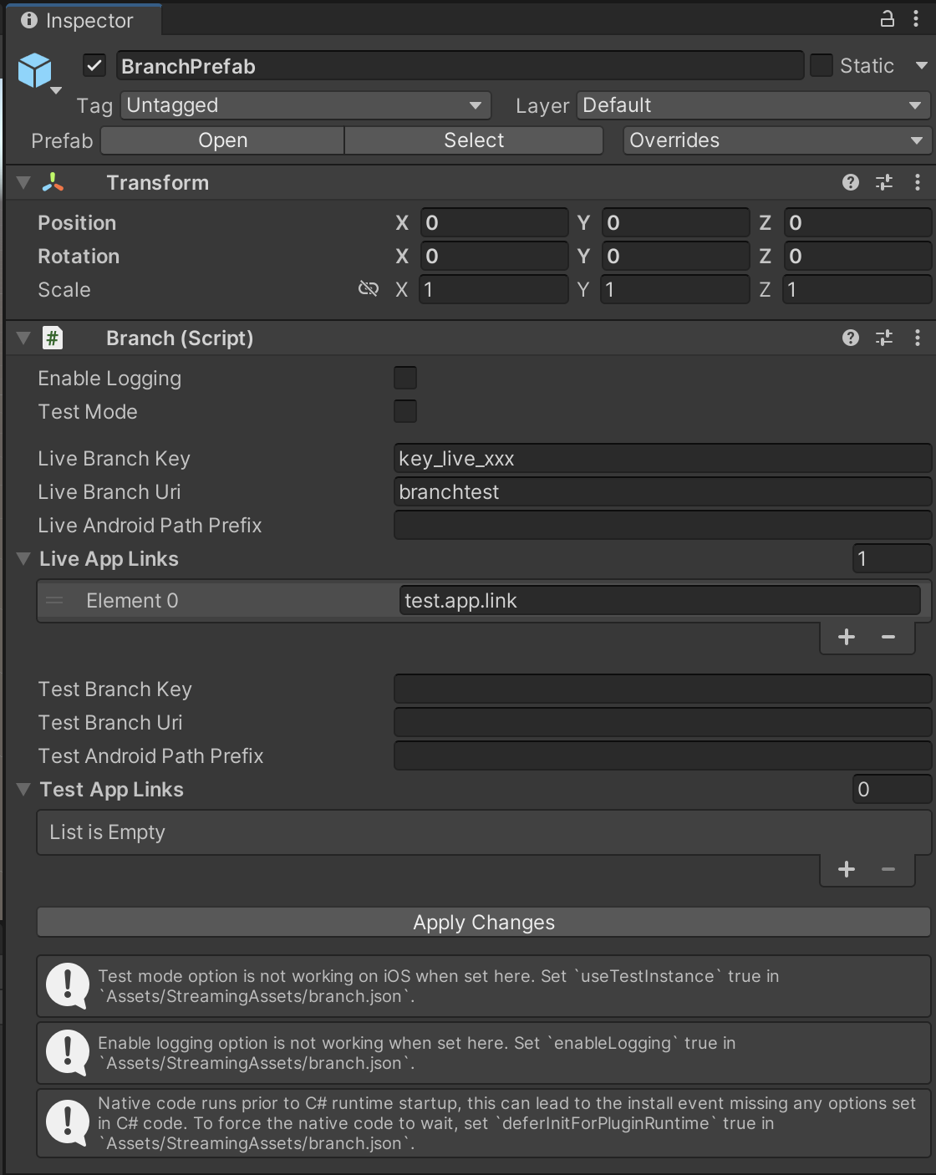Click the Apply Changes button
936x1175 pixels.
pyautogui.click(x=484, y=923)
